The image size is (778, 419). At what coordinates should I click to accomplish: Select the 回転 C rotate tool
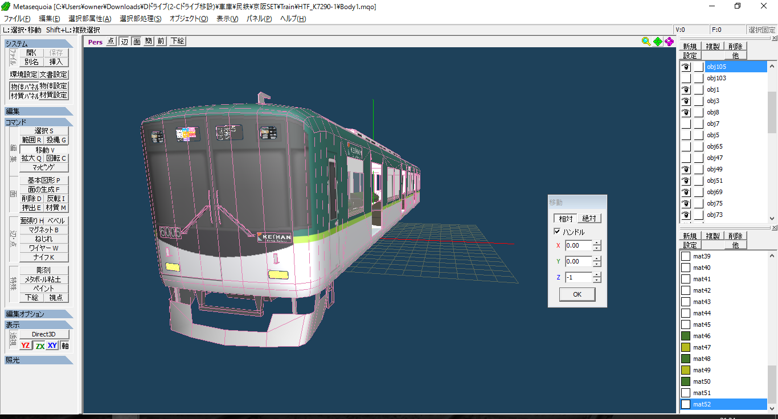[x=56, y=159]
